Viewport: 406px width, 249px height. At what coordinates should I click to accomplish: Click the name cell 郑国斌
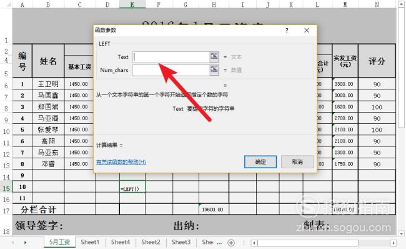click(48, 107)
